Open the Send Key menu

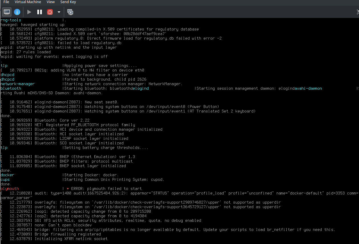click(68, 2)
